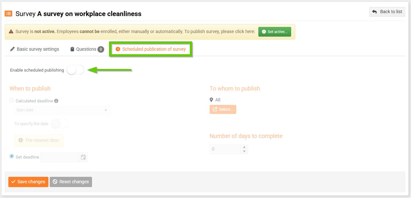Click the info icon beside Calculated deadline

(56, 101)
